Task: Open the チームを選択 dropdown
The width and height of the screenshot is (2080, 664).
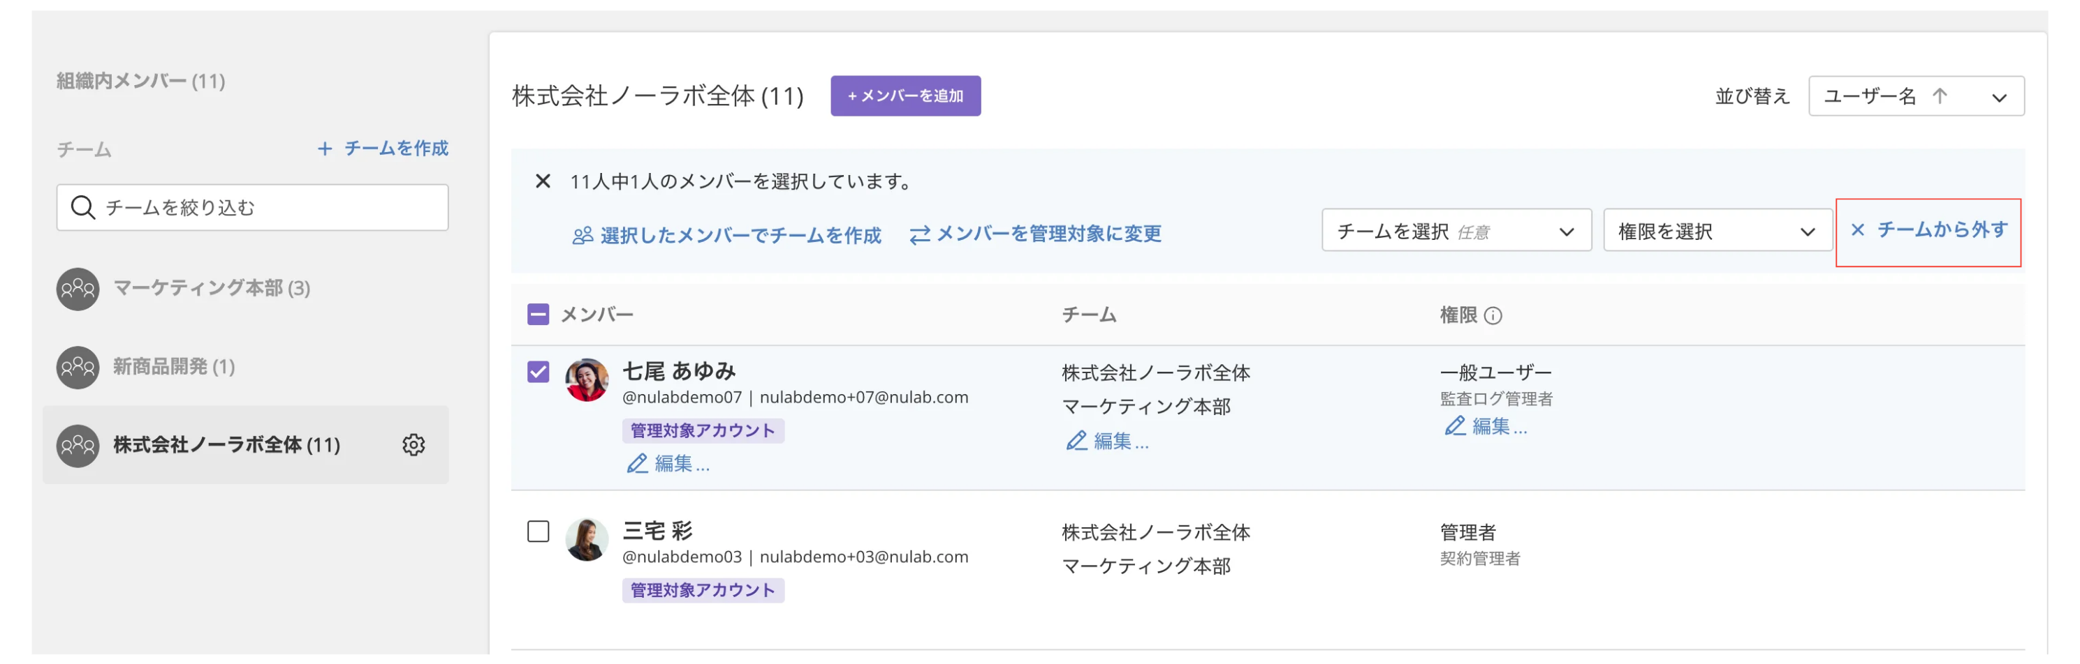Action: pyautogui.click(x=1456, y=231)
